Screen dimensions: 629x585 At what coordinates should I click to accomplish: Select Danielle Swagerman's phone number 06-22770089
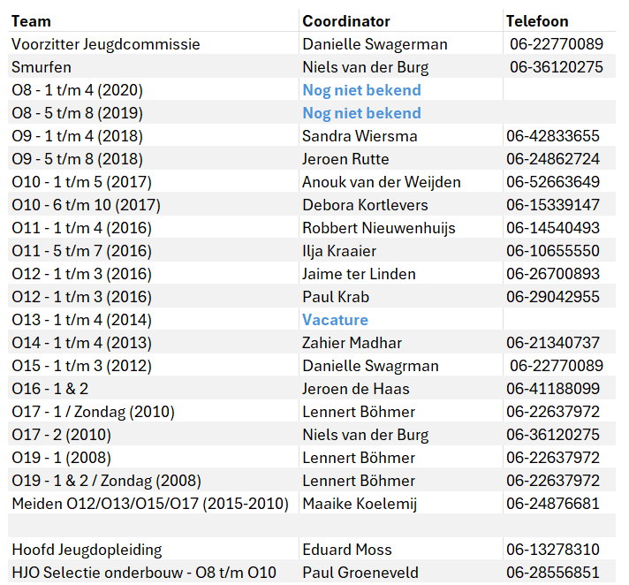point(557,44)
